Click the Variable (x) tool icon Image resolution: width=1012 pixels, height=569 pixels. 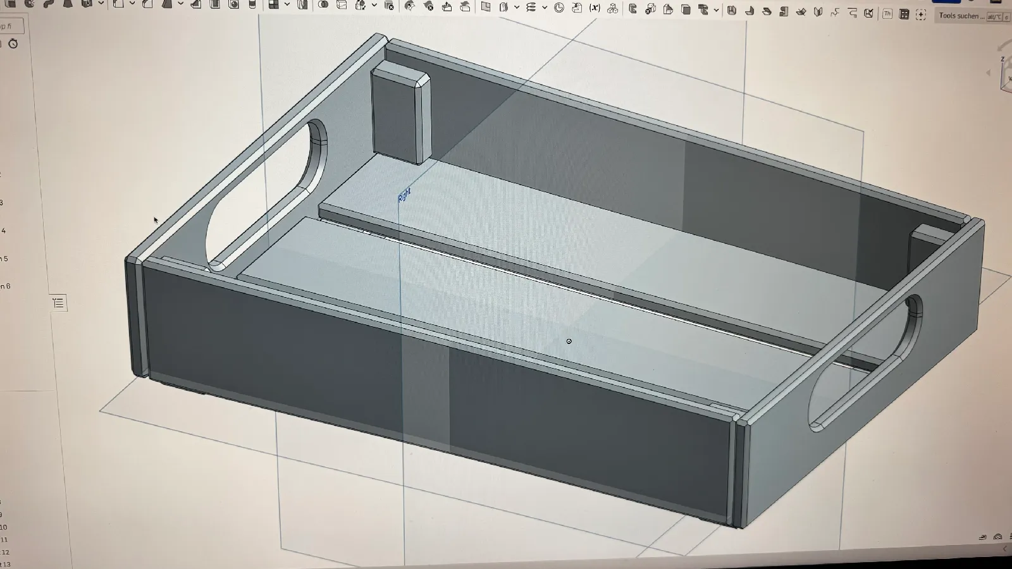click(x=595, y=8)
